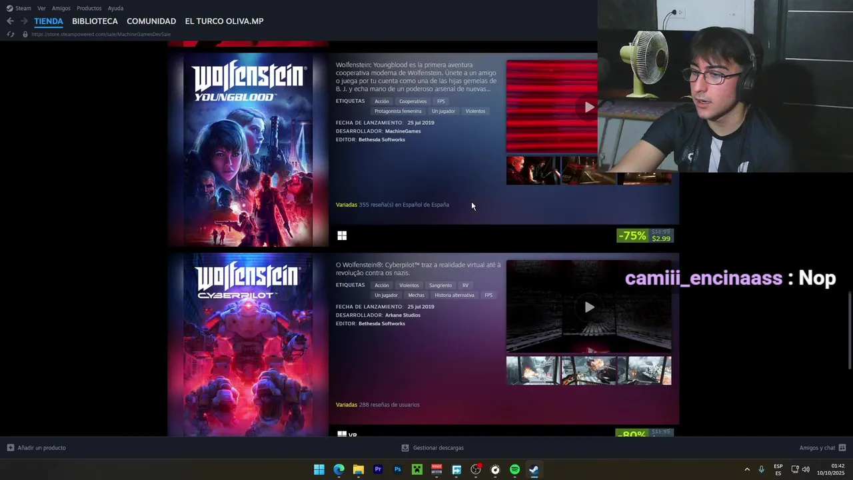
Task: Click Youngblood's Protagonista femenina tag
Action: [398, 111]
